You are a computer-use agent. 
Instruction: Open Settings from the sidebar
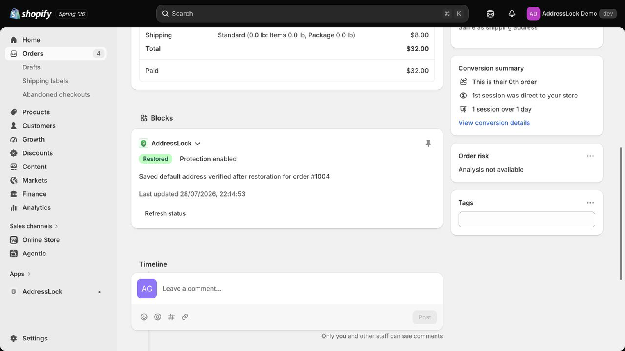pyautogui.click(x=35, y=338)
